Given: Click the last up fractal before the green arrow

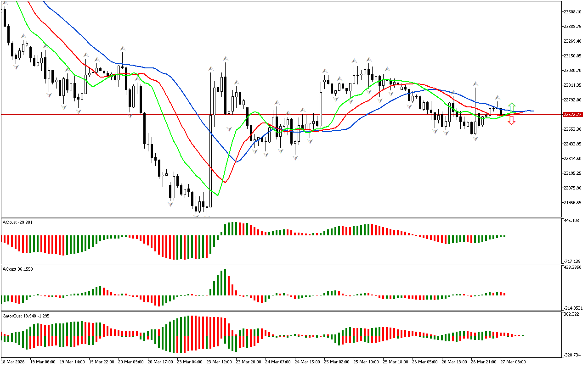Looking at the screenshot, I should tap(497, 98).
